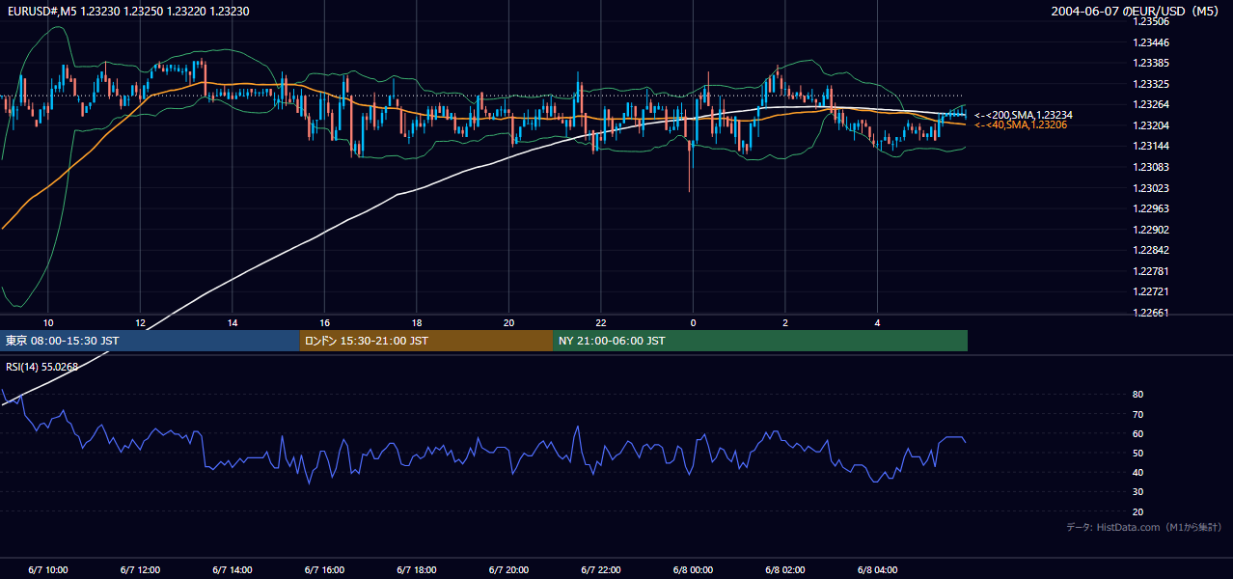Click the RSI scale value 80

coord(1138,395)
